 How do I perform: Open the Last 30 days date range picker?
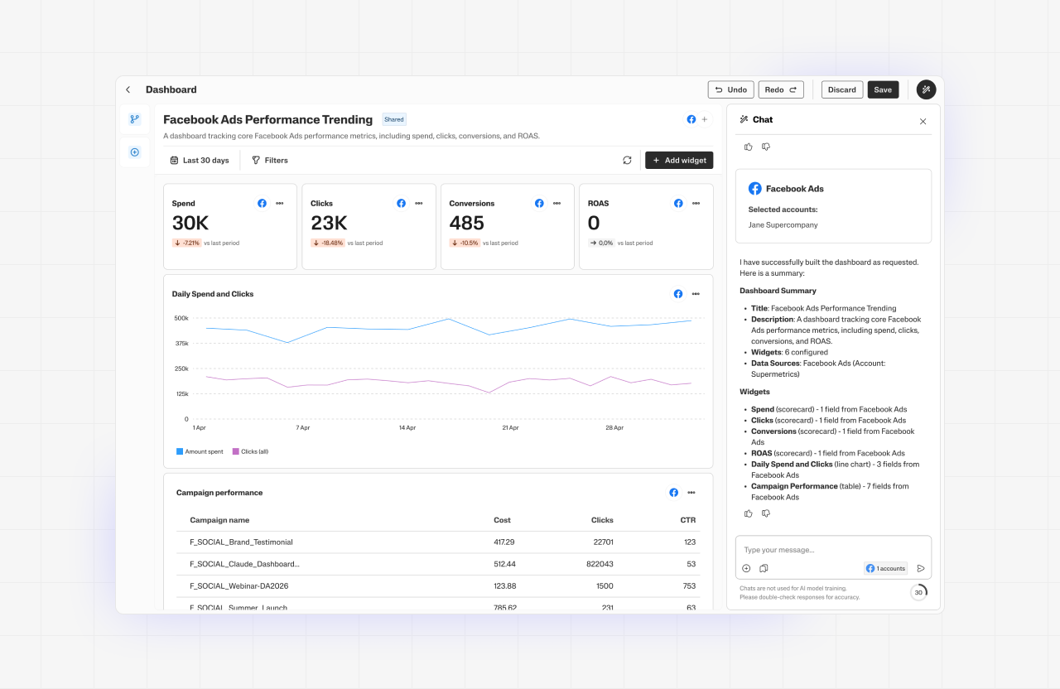click(x=200, y=160)
